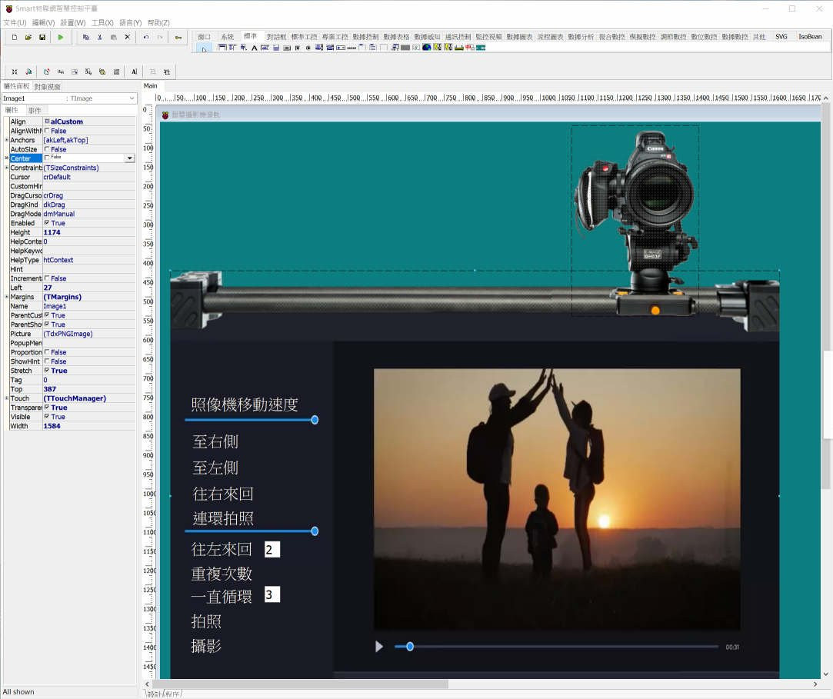833x699 pixels.
Task: Uncheck the Stretch property checkbox
Action: point(47,370)
